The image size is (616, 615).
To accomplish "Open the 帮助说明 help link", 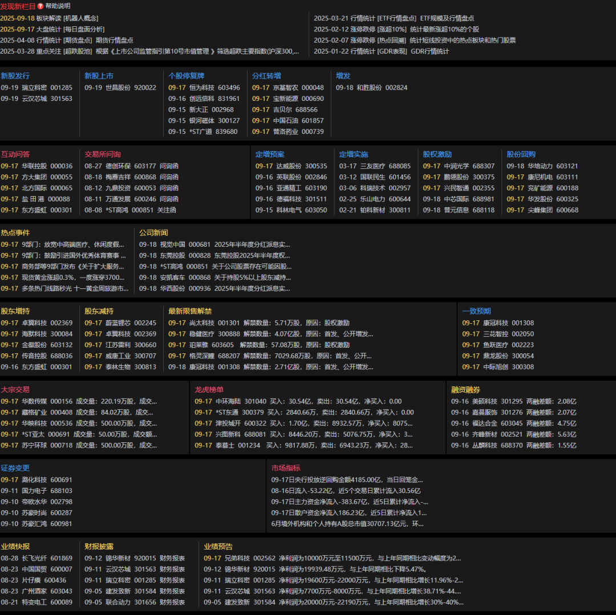I will pyautogui.click(x=58, y=6).
